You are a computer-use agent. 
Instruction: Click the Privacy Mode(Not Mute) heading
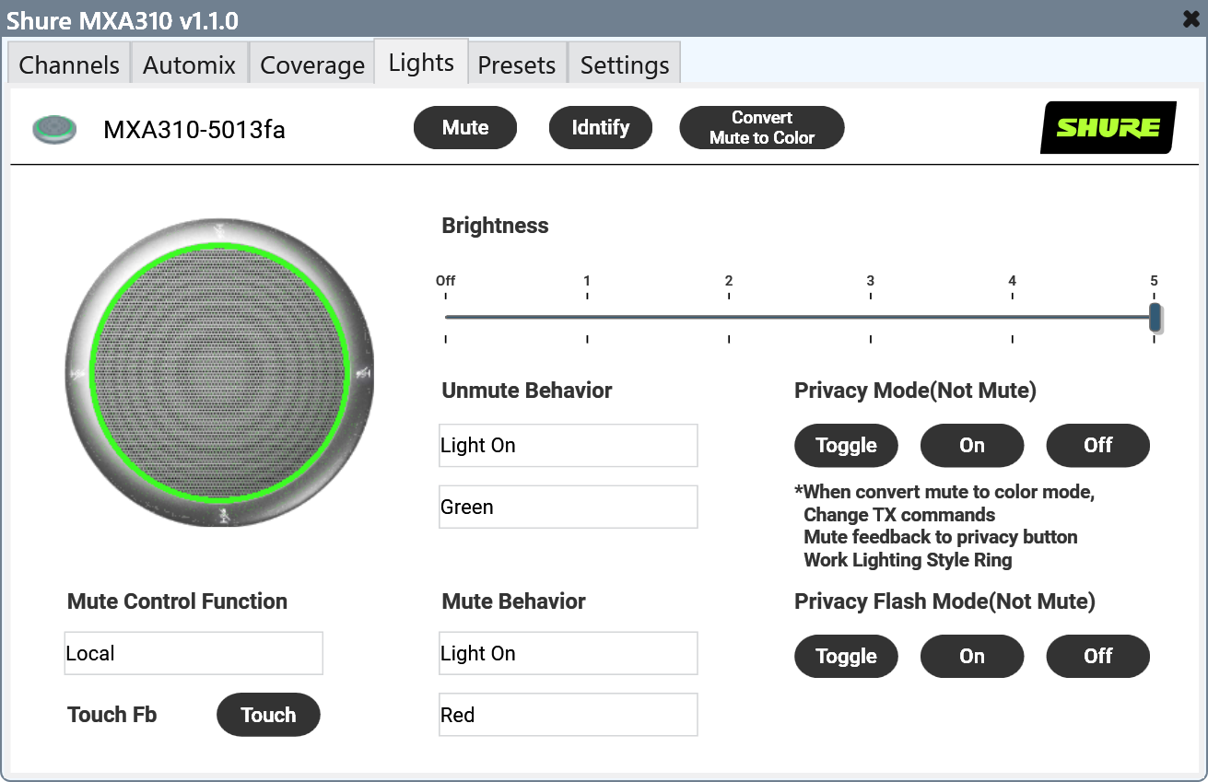pos(916,391)
